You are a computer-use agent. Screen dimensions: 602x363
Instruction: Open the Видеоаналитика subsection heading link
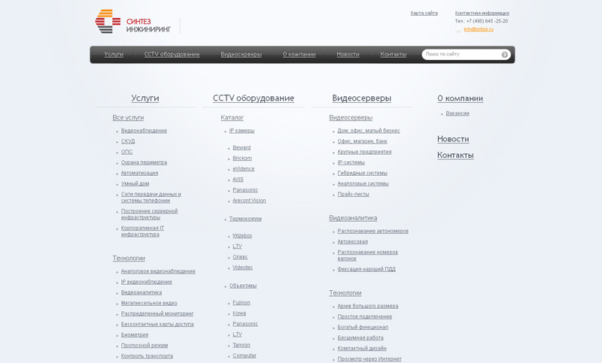pos(353,218)
